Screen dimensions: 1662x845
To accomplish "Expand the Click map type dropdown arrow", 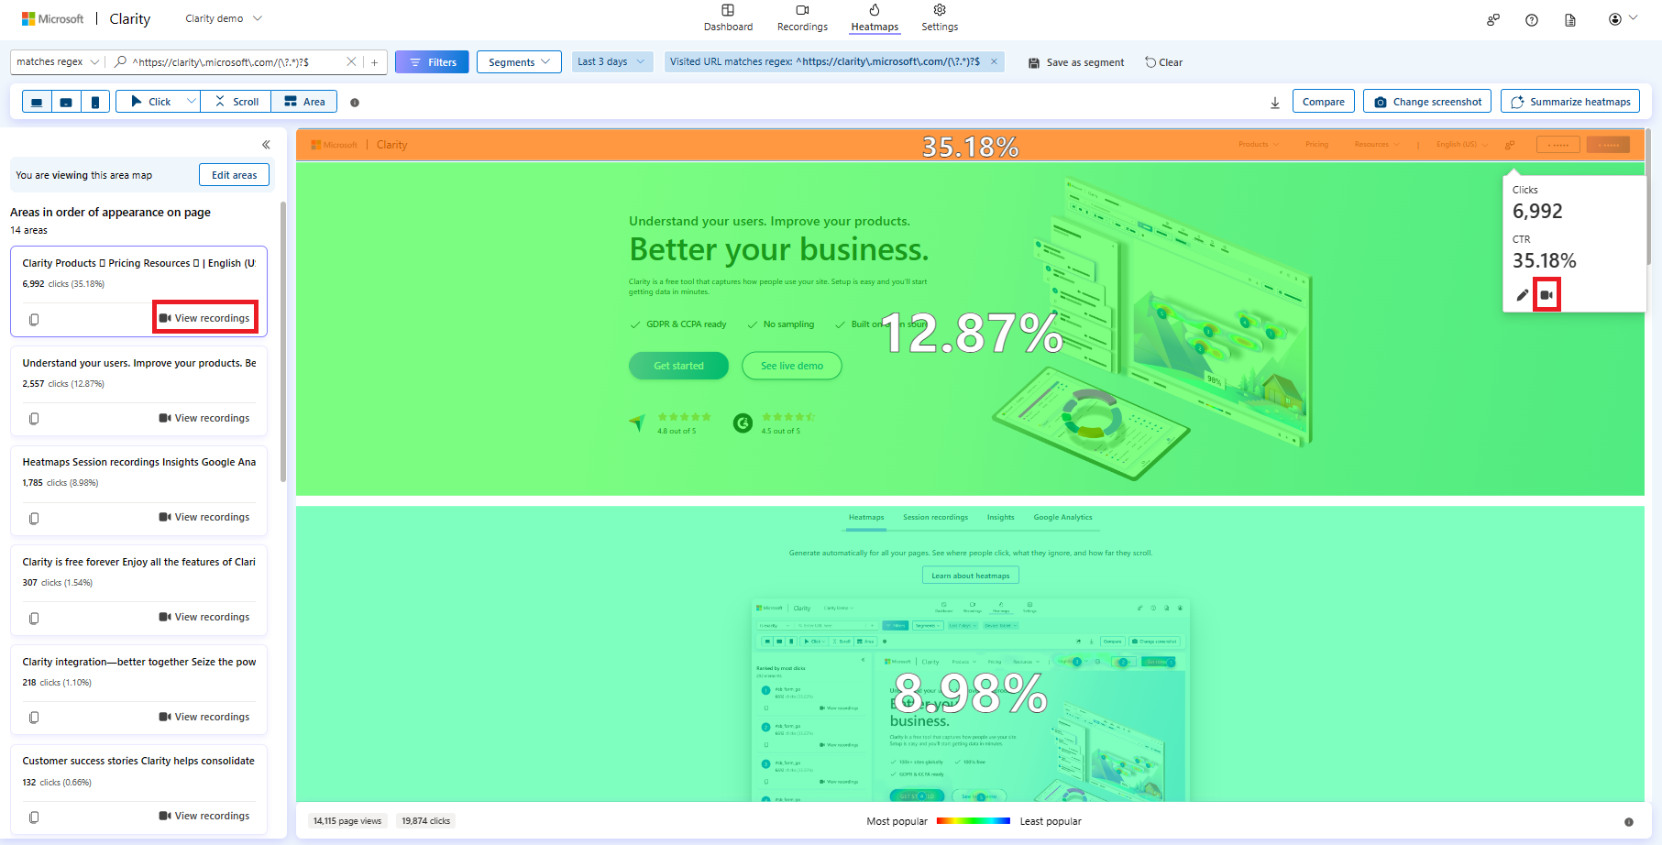I will pyautogui.click(x=192, y=102).
